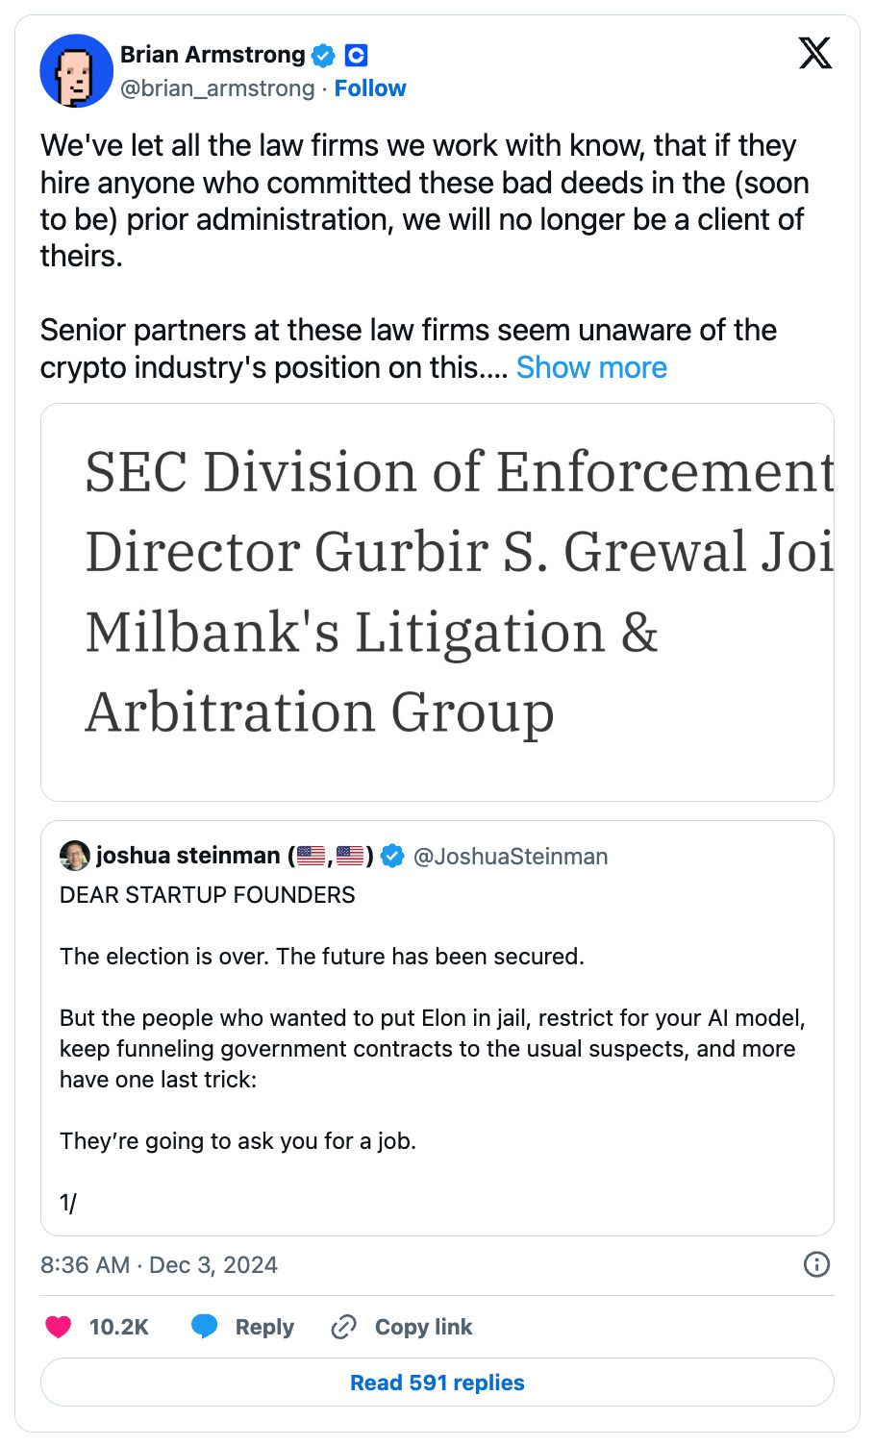Viewport: 875px width, 1446px height.
Task: Click Brian Armstrong's blue verified badge
Action: [324, 56]
